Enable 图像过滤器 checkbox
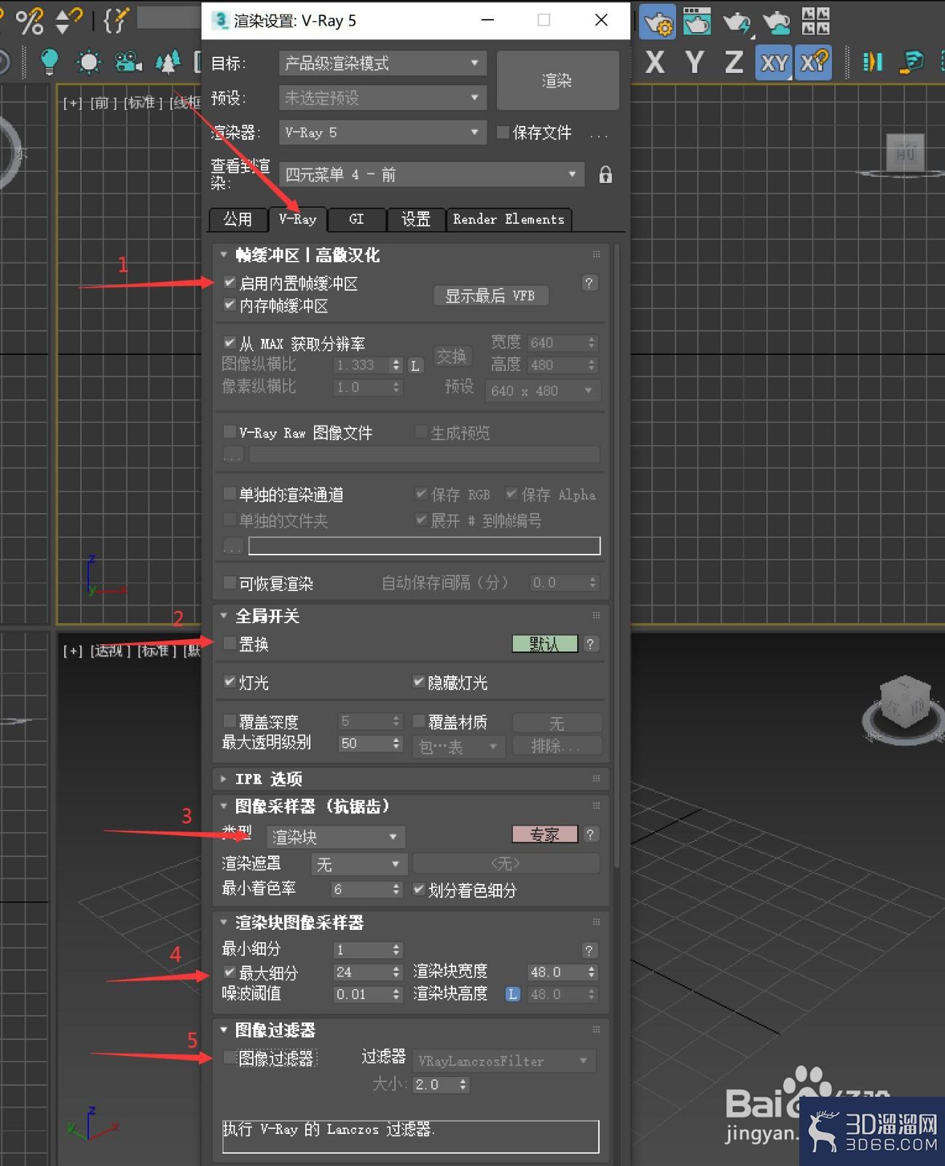Screen dimensions: 945x1166 click(230, 1057)
